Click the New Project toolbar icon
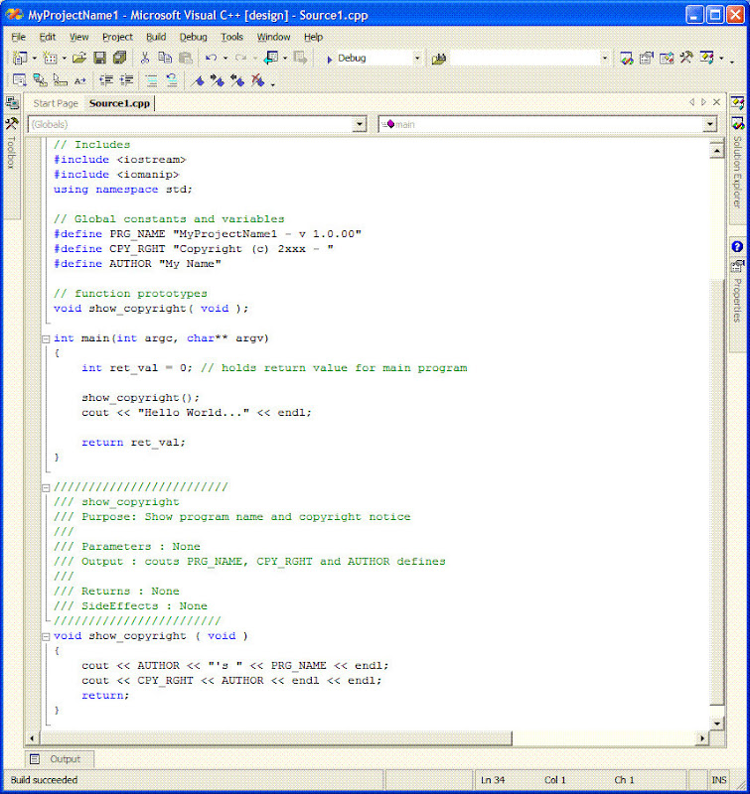 click(x=20, y=59)
